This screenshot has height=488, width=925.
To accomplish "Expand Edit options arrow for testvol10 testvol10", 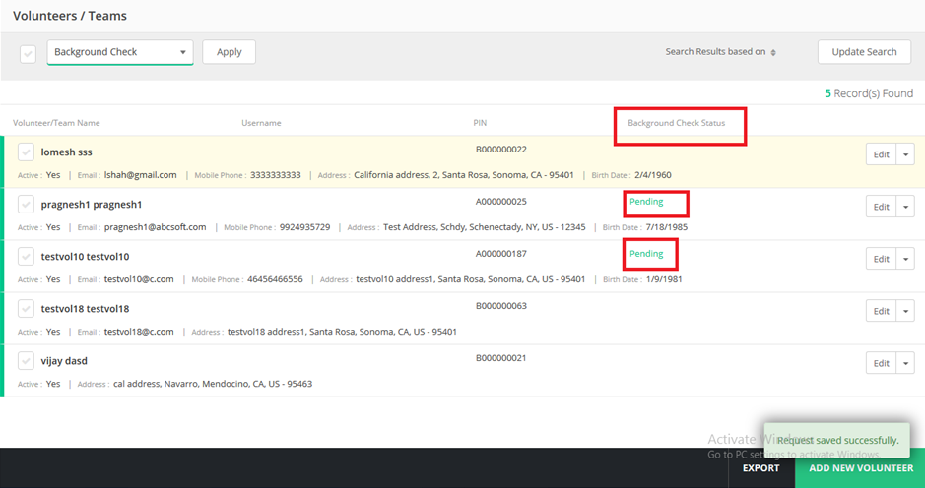I will 905,259.
